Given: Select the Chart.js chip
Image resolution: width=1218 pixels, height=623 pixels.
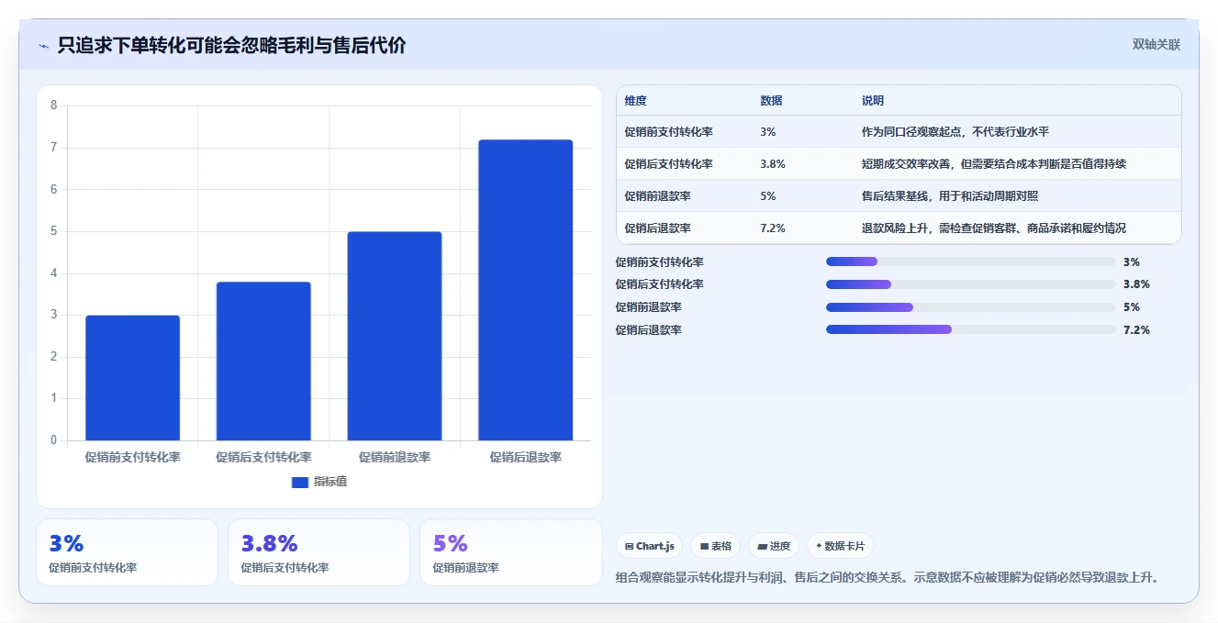Looking at the screenshot, I should pos(649,546).
